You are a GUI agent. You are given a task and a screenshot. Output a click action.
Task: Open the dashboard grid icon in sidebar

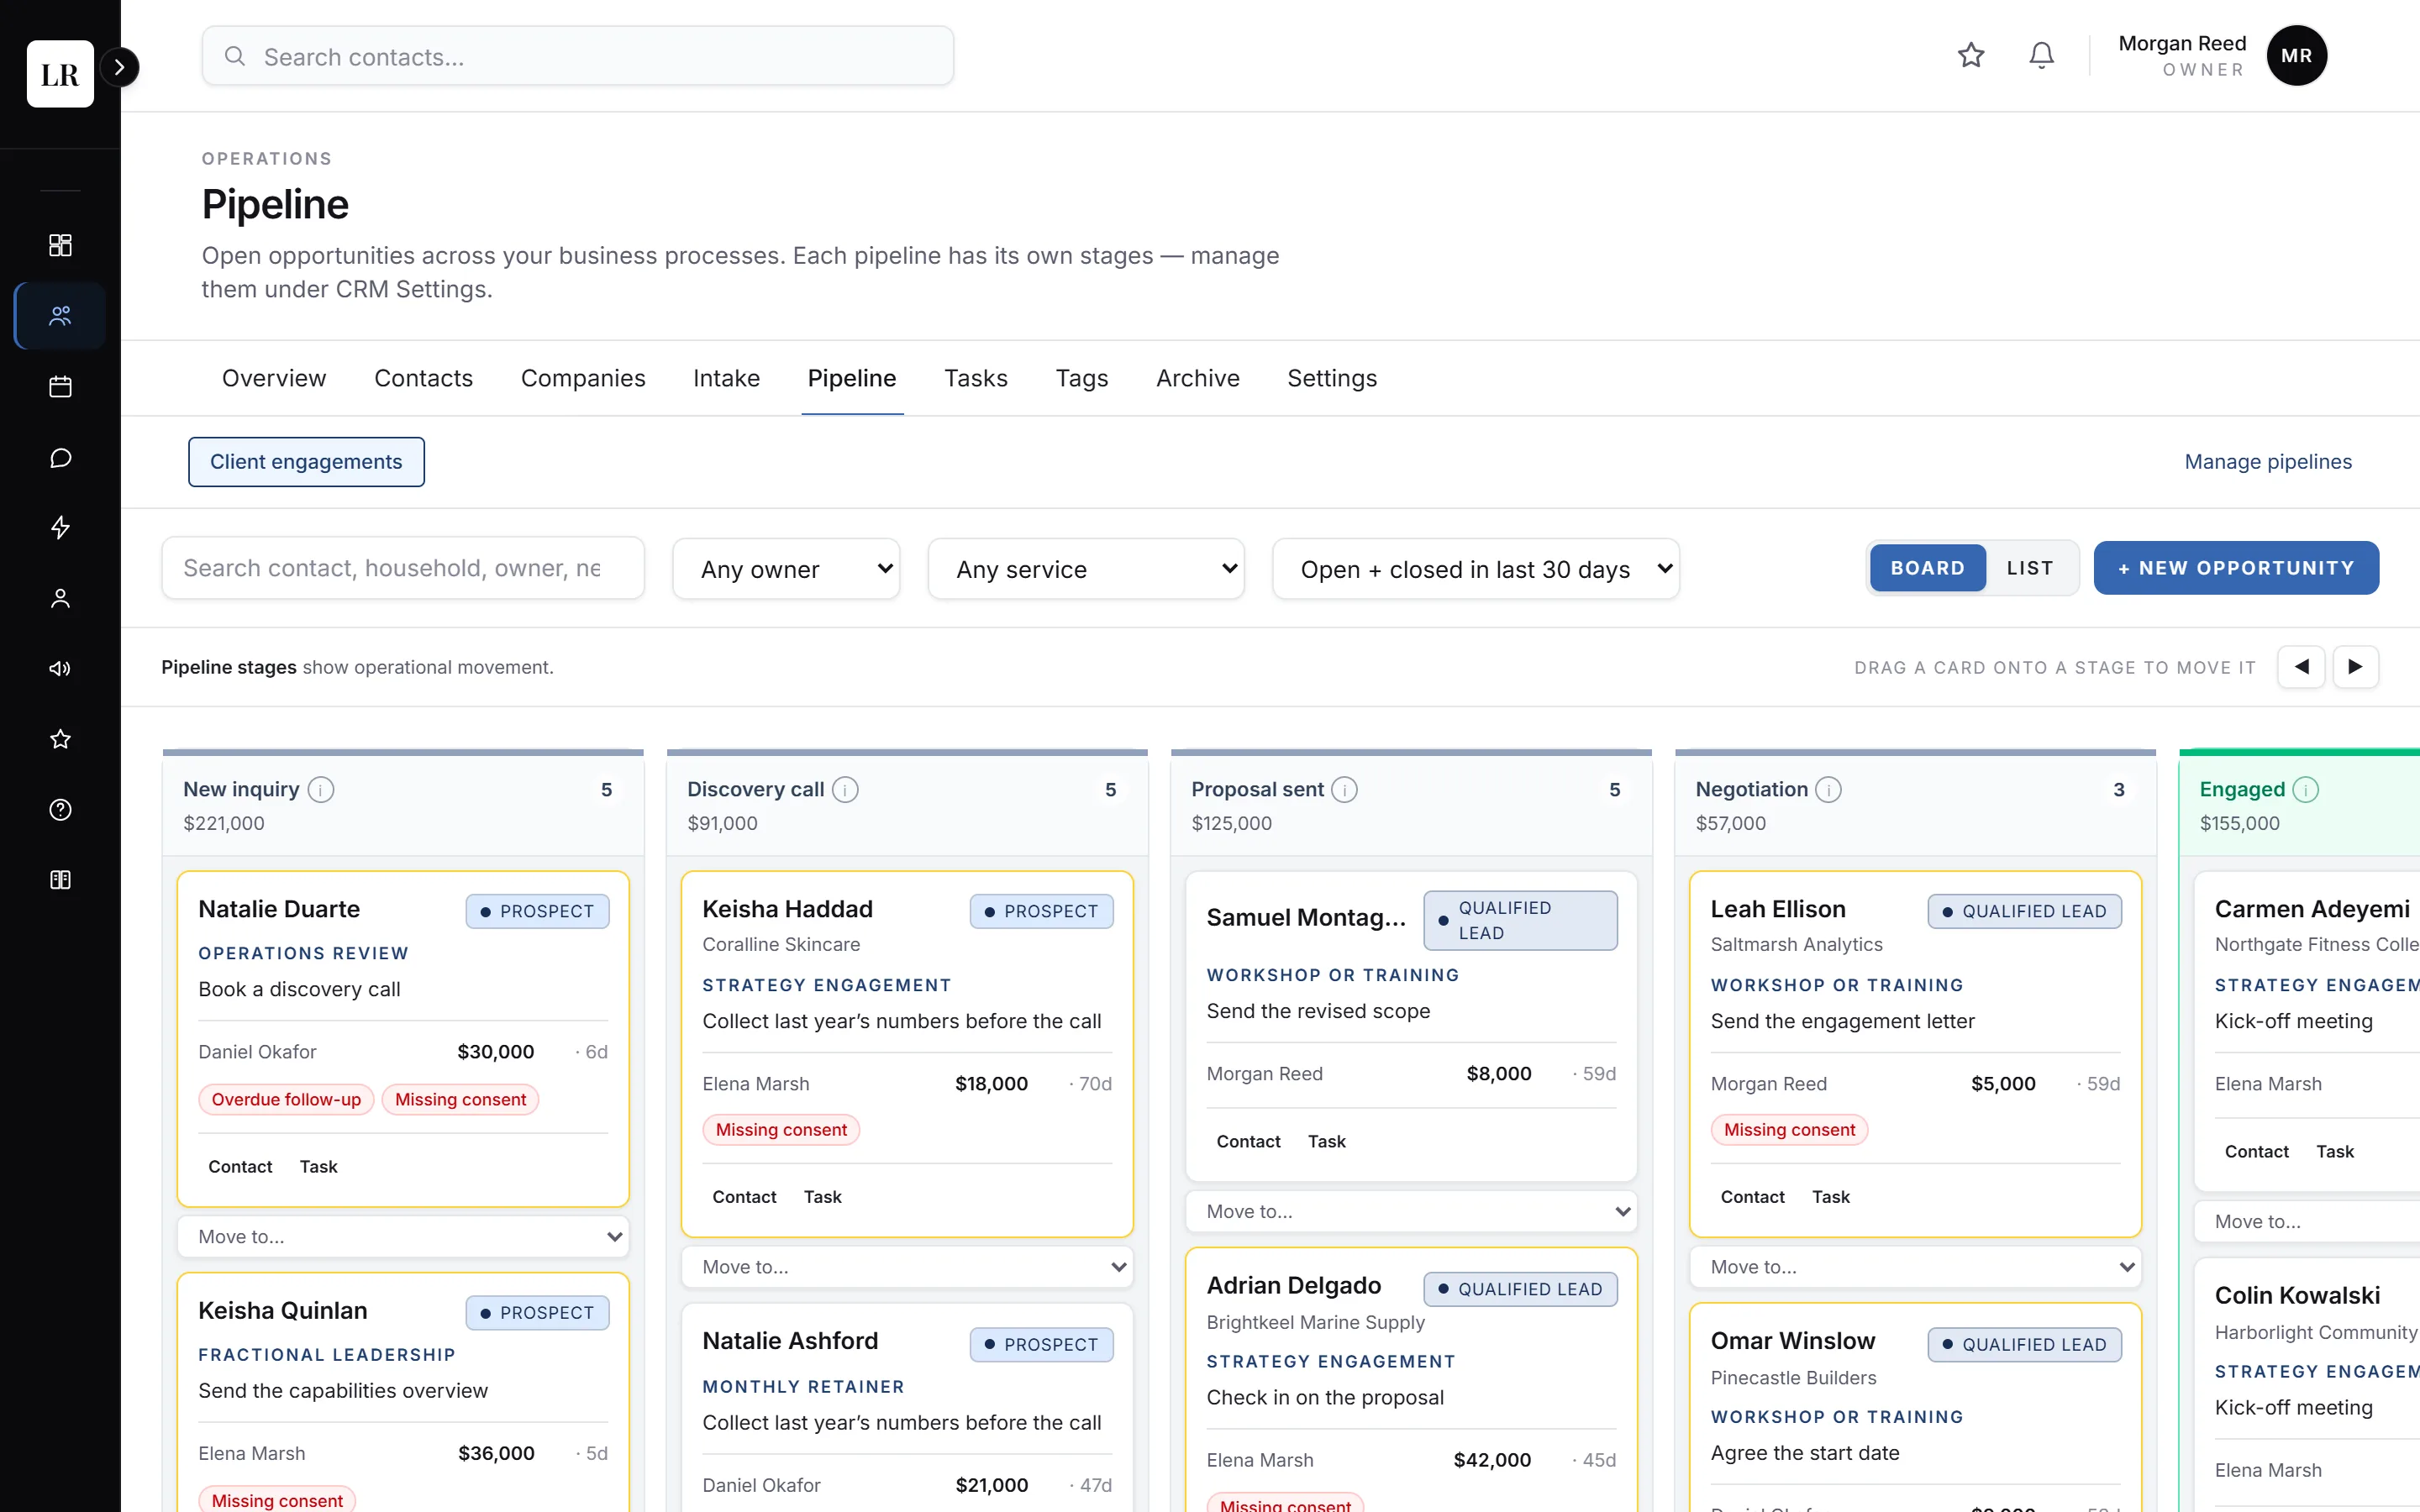60,245
